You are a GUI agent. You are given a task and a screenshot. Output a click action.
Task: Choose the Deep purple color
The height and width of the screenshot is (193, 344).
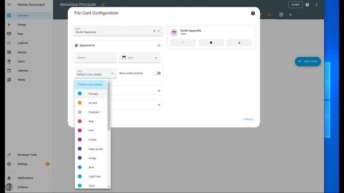tap(91, 149)
